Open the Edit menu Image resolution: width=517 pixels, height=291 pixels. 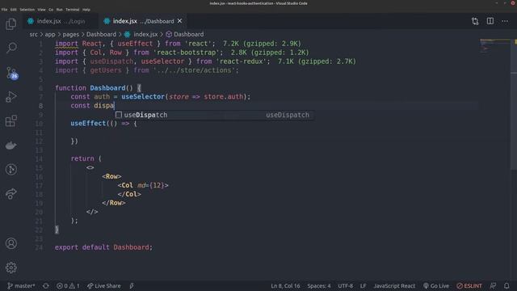pos(14,10)
